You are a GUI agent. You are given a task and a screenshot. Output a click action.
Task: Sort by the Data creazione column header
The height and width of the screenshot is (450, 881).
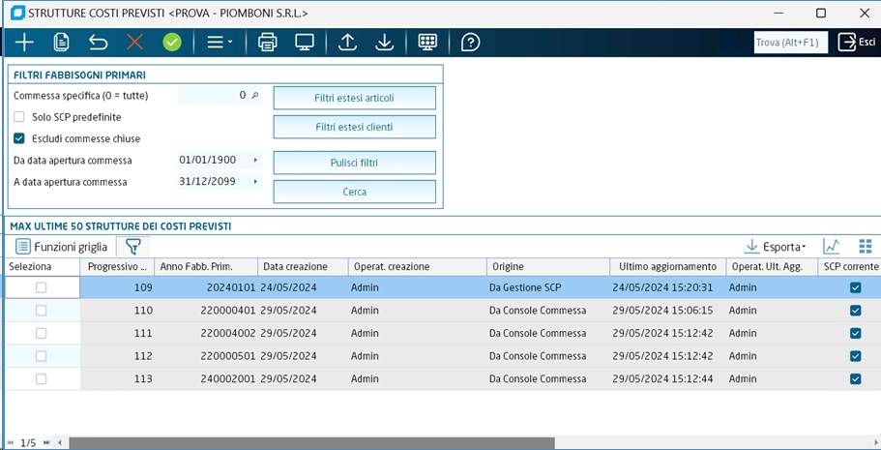point(302,266)
